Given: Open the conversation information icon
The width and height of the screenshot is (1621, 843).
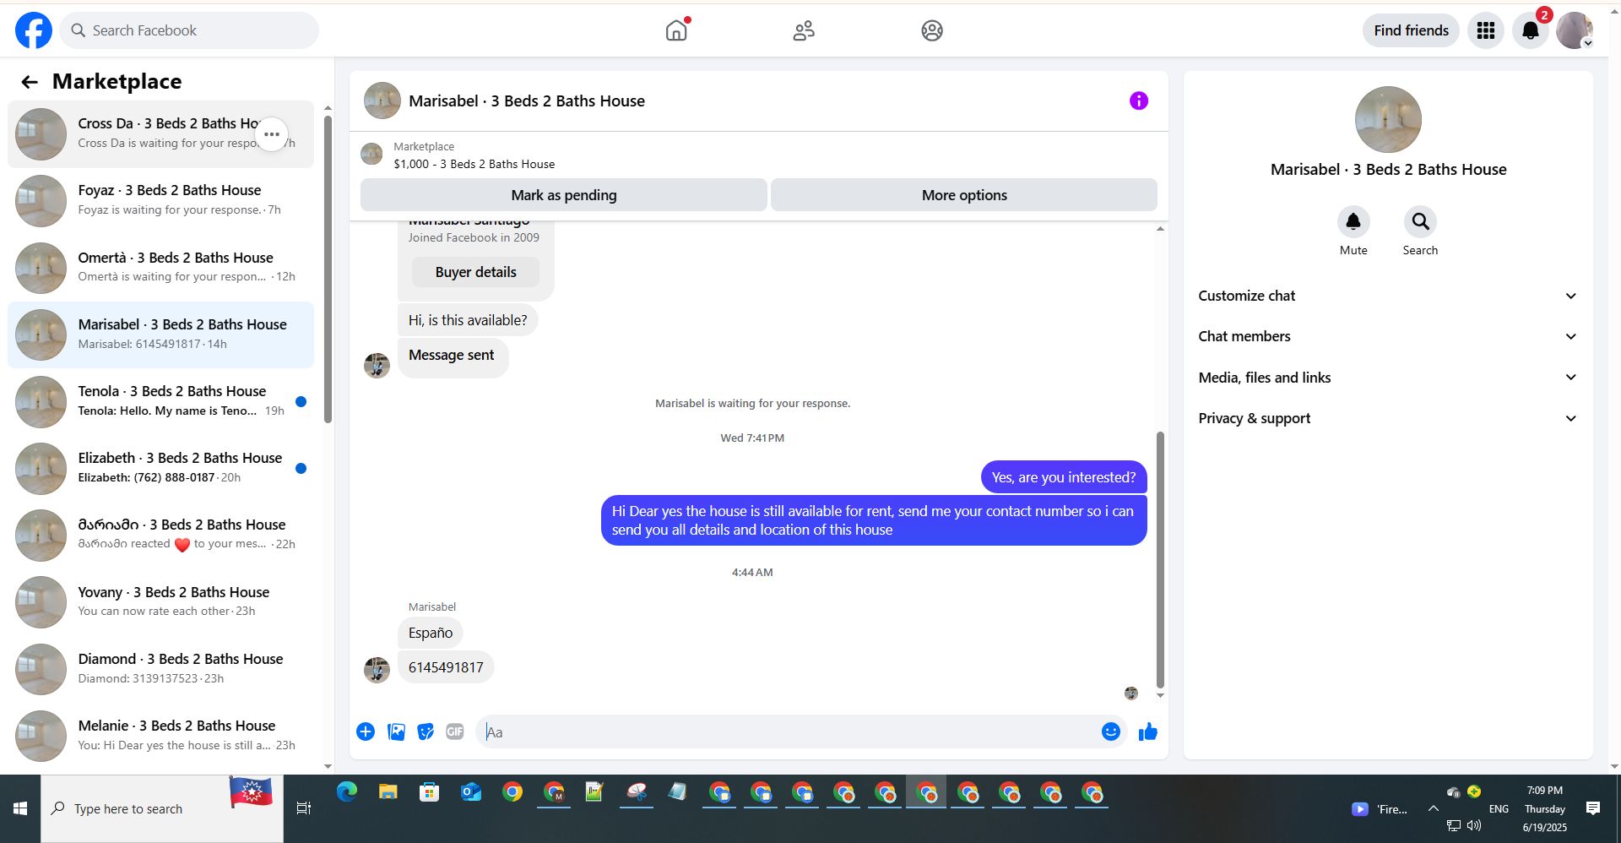Looking at the screenshot, I should [1139, 101].
